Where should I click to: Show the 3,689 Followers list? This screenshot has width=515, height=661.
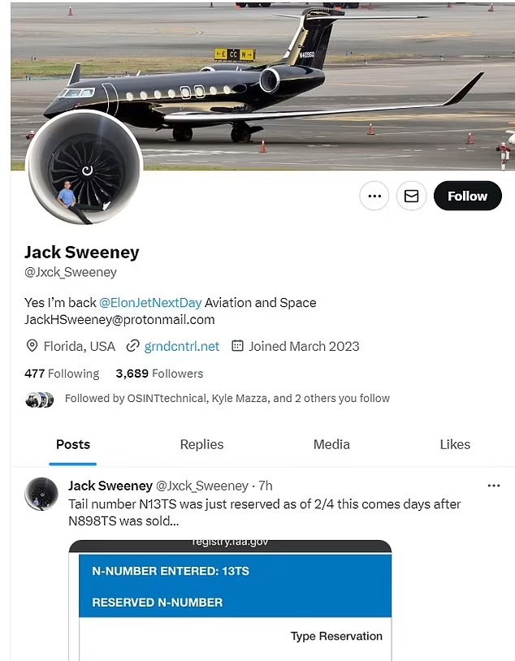click(159, 374)
